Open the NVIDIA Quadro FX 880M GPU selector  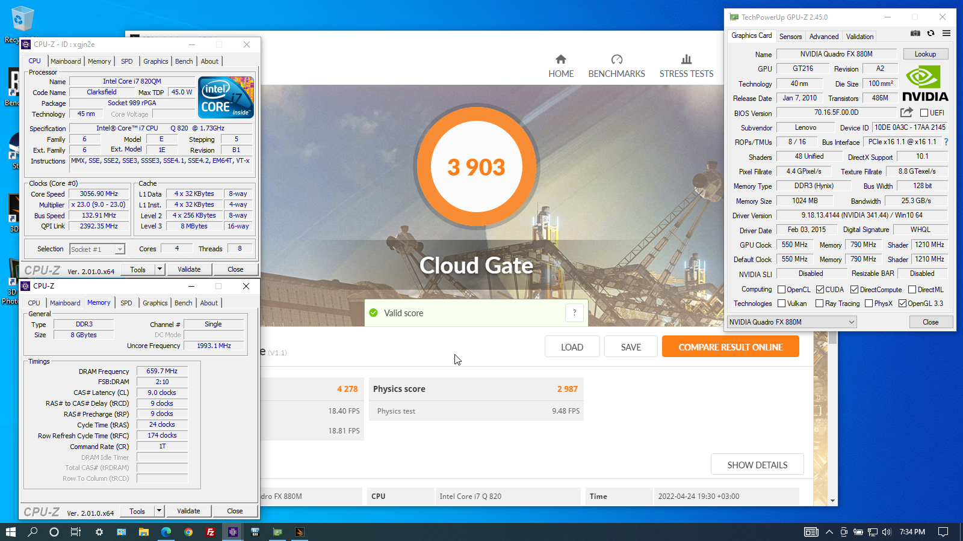pyautogui.click(x=791, y=322)
